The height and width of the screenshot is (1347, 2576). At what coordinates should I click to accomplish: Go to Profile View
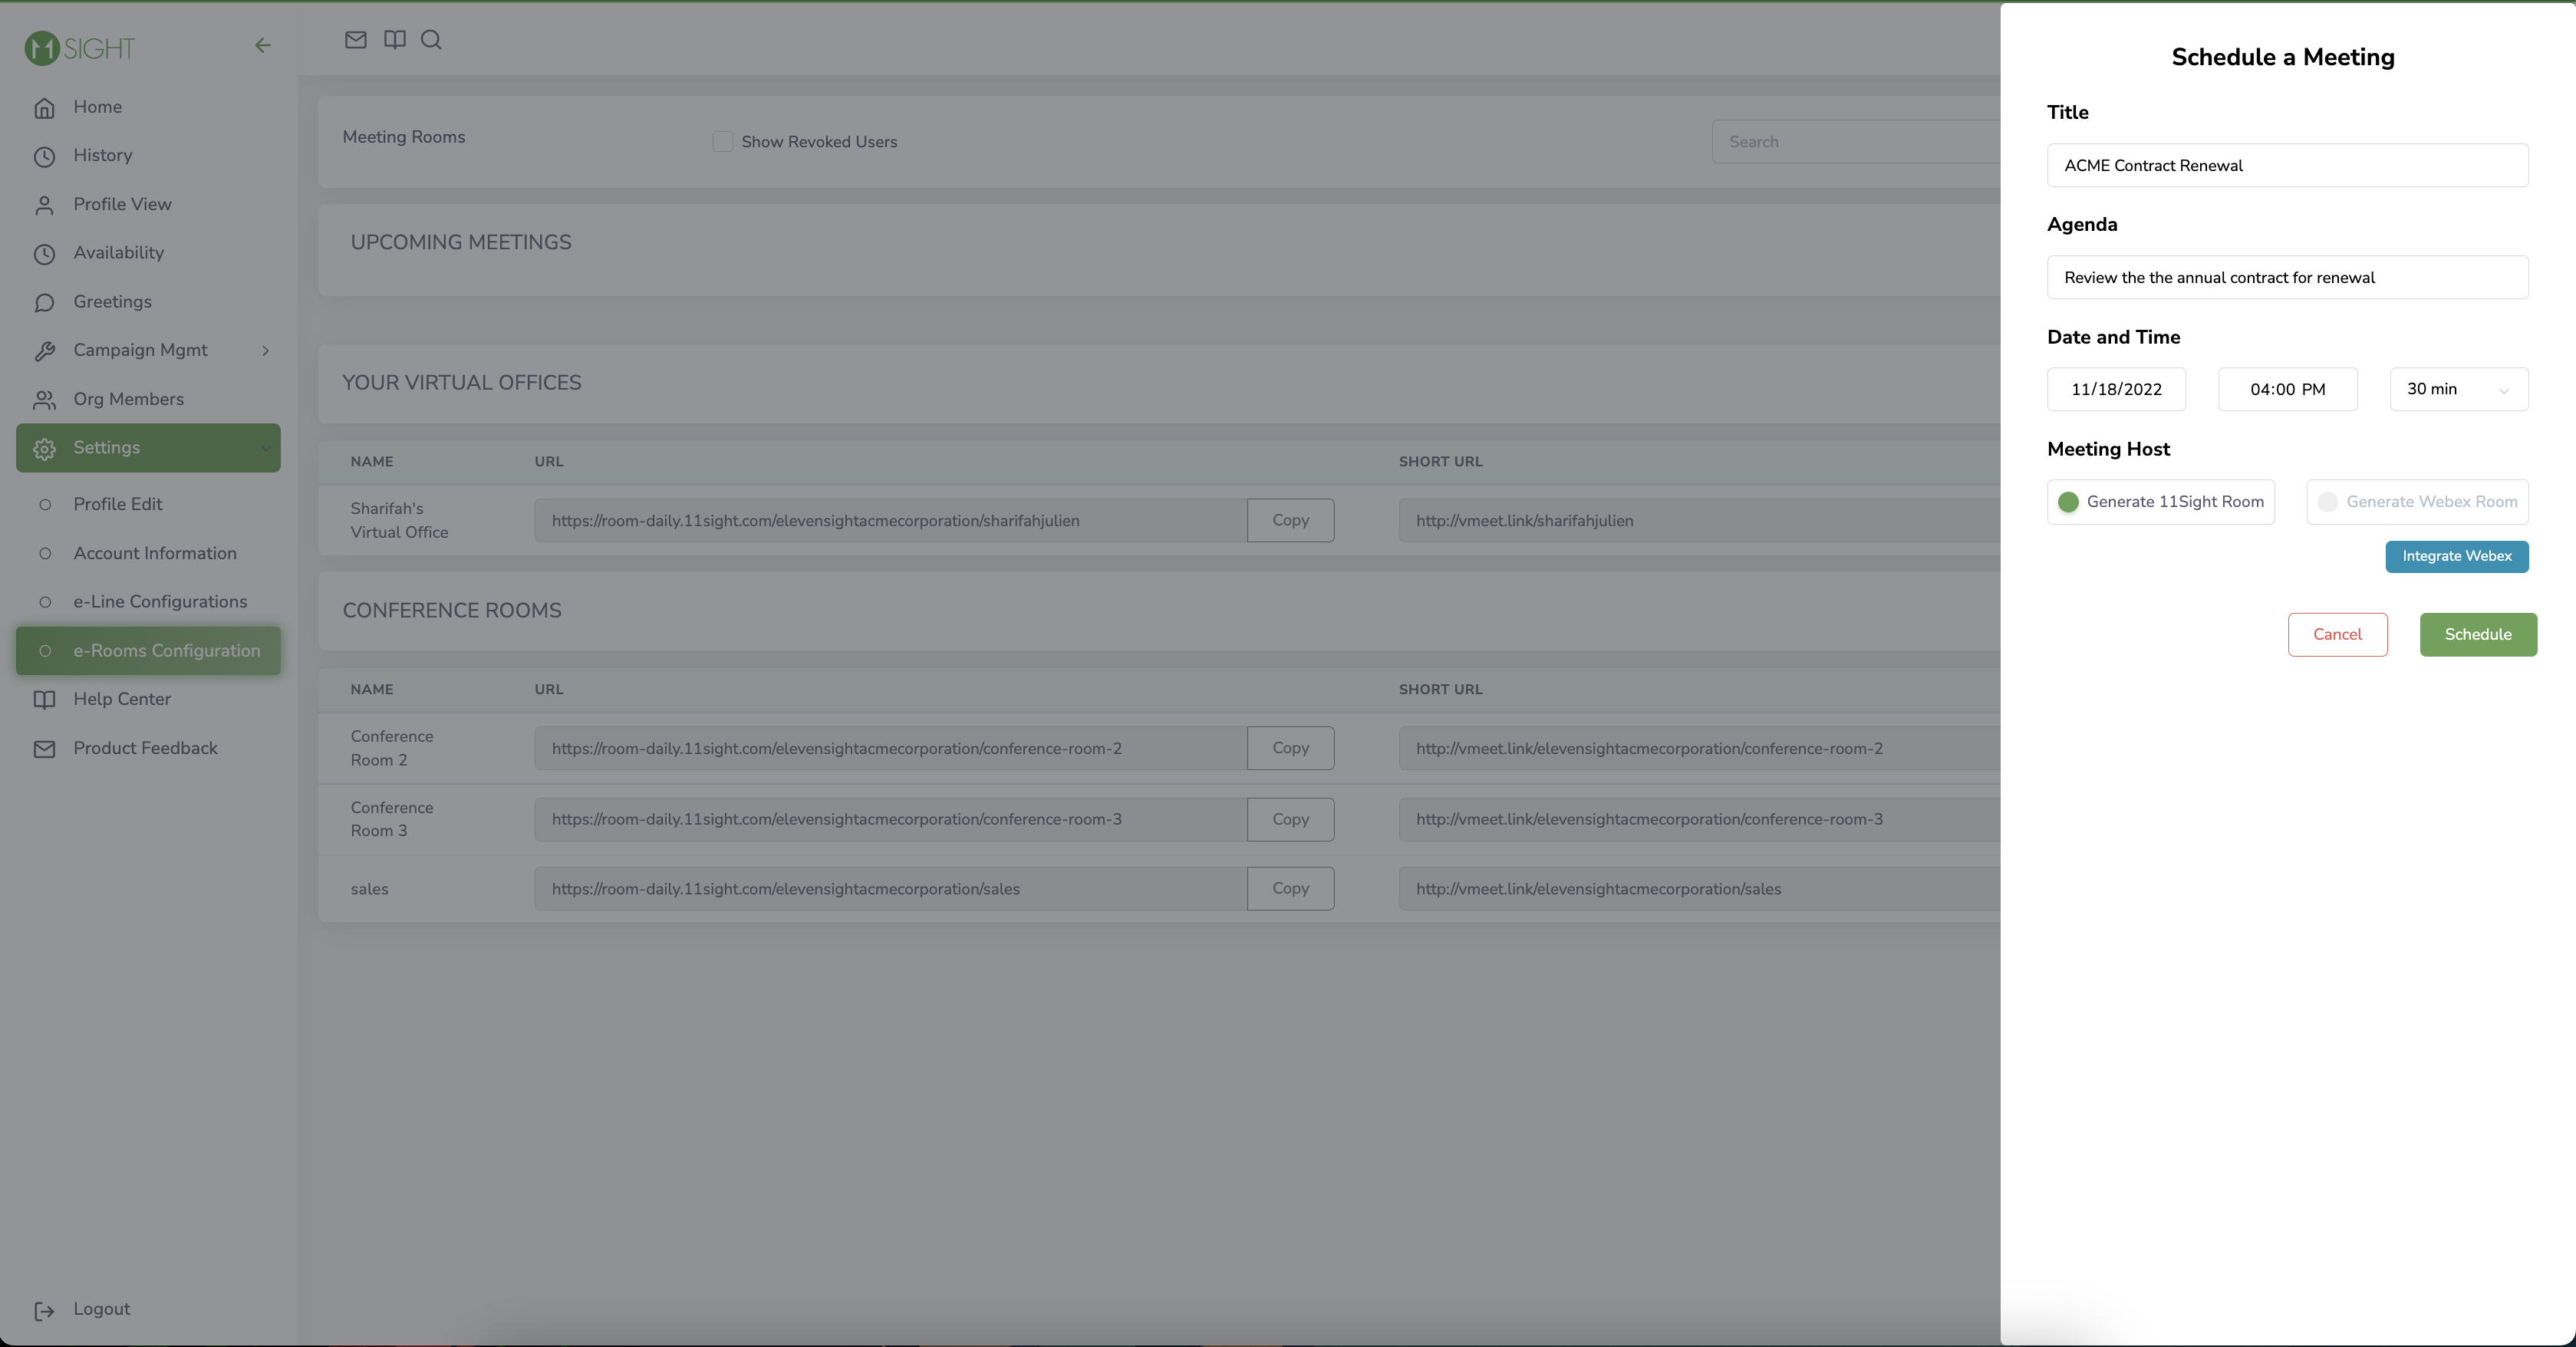click(x=122, y=204)
